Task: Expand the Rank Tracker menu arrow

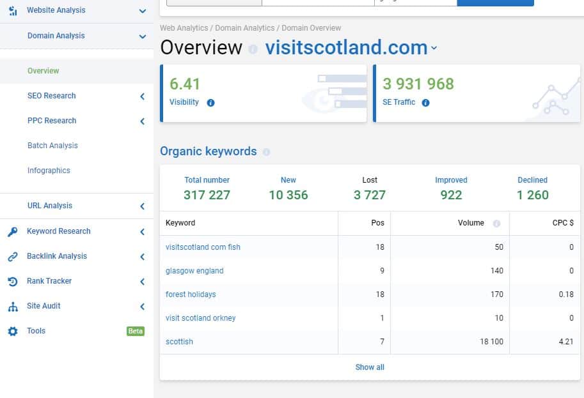Action: pos(142,282)
